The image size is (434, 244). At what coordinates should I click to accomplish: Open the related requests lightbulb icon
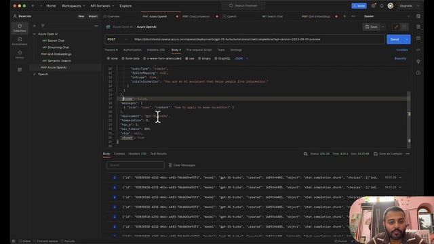pos(418,61)
